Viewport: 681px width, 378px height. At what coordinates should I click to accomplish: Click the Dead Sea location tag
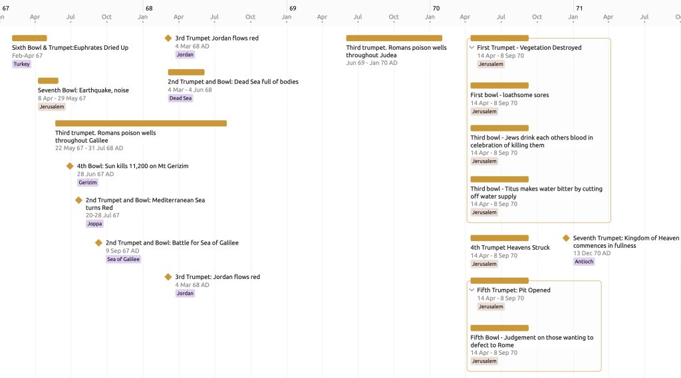180,98
